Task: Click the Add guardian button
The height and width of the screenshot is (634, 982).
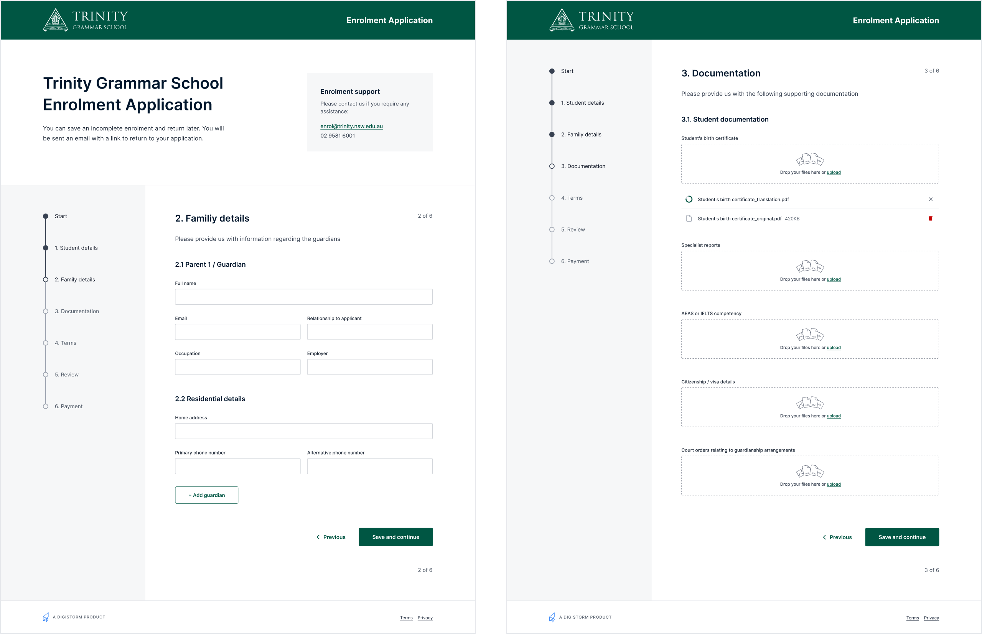Action: pyautogui.click(x=206, y=495)
